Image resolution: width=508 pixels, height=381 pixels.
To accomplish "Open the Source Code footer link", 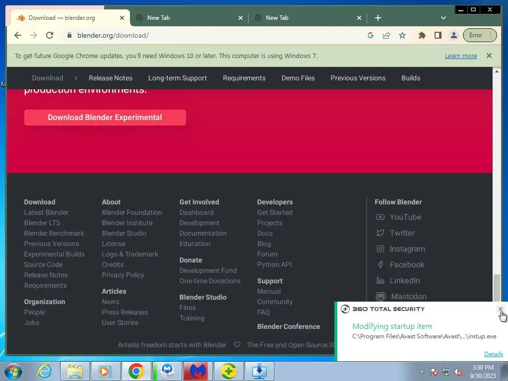I will click(x=44, y=264).
